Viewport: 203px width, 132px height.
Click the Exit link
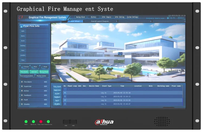point(182,18)
